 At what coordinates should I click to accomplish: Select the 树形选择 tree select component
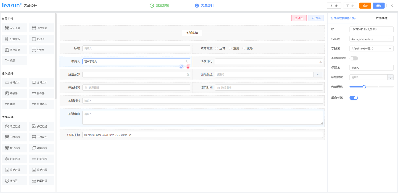14,148
